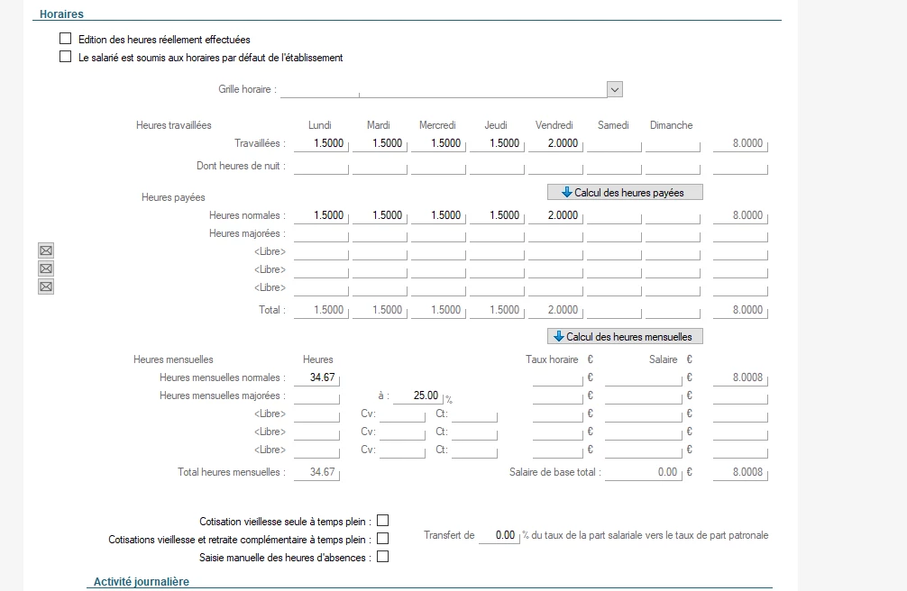
Task: Click the Dimanche column header
Action: click(671, 125)
